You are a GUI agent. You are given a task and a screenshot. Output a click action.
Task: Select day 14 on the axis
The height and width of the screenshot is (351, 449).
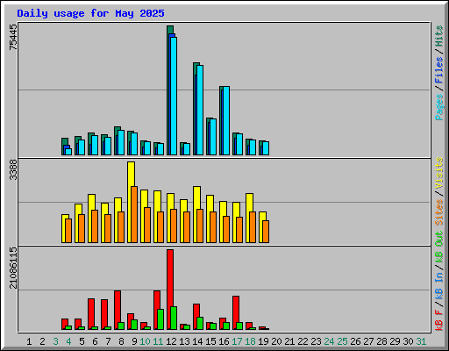click(197, 341)
